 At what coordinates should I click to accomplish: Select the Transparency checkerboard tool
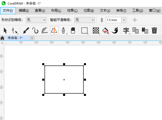coord(96,30)
